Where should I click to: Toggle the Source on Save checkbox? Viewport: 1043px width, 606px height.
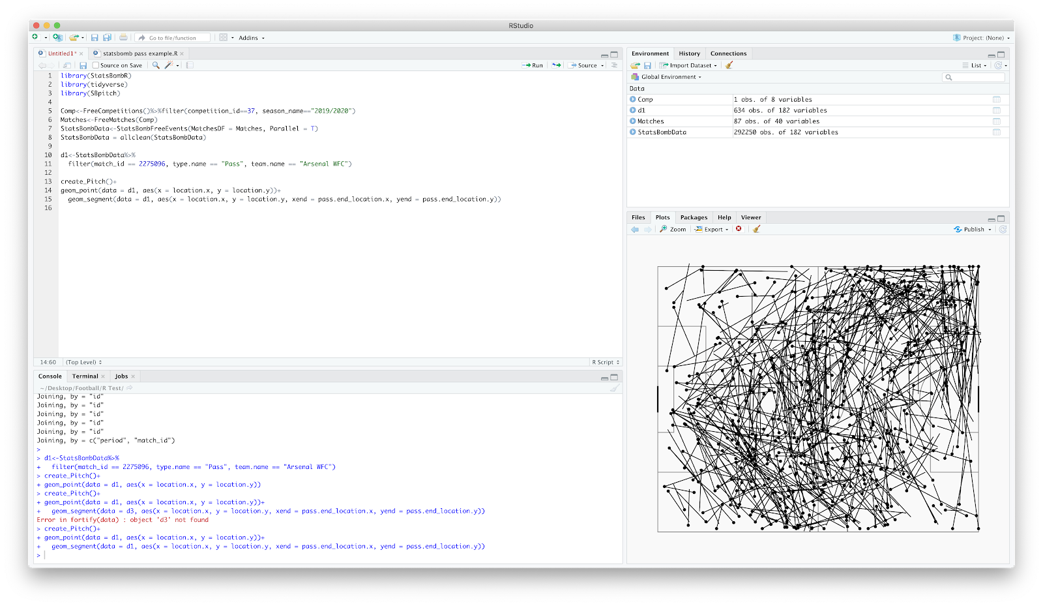[96, 65]
